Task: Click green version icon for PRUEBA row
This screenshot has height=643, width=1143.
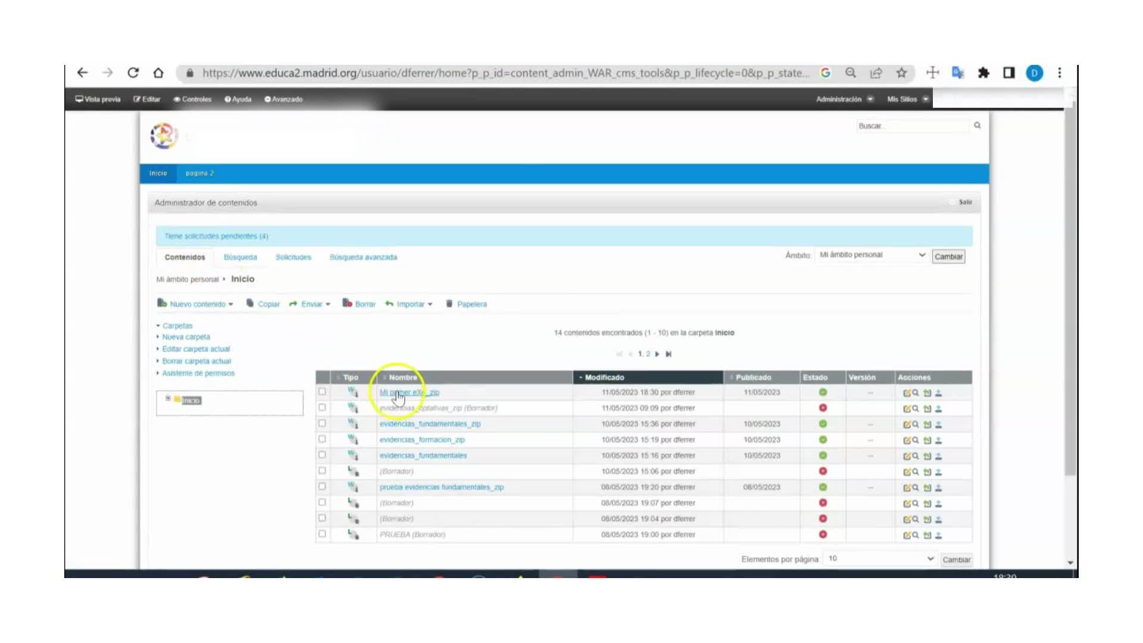Action: 927,535
